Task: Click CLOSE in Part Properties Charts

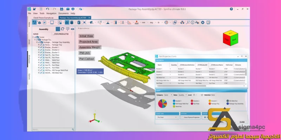Action: (242, 122)
